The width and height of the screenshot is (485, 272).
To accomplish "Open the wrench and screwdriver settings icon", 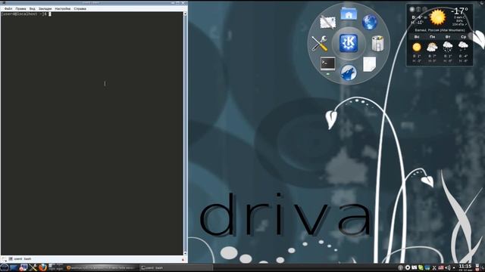I will pyautogui.click(x=320, y=43).
